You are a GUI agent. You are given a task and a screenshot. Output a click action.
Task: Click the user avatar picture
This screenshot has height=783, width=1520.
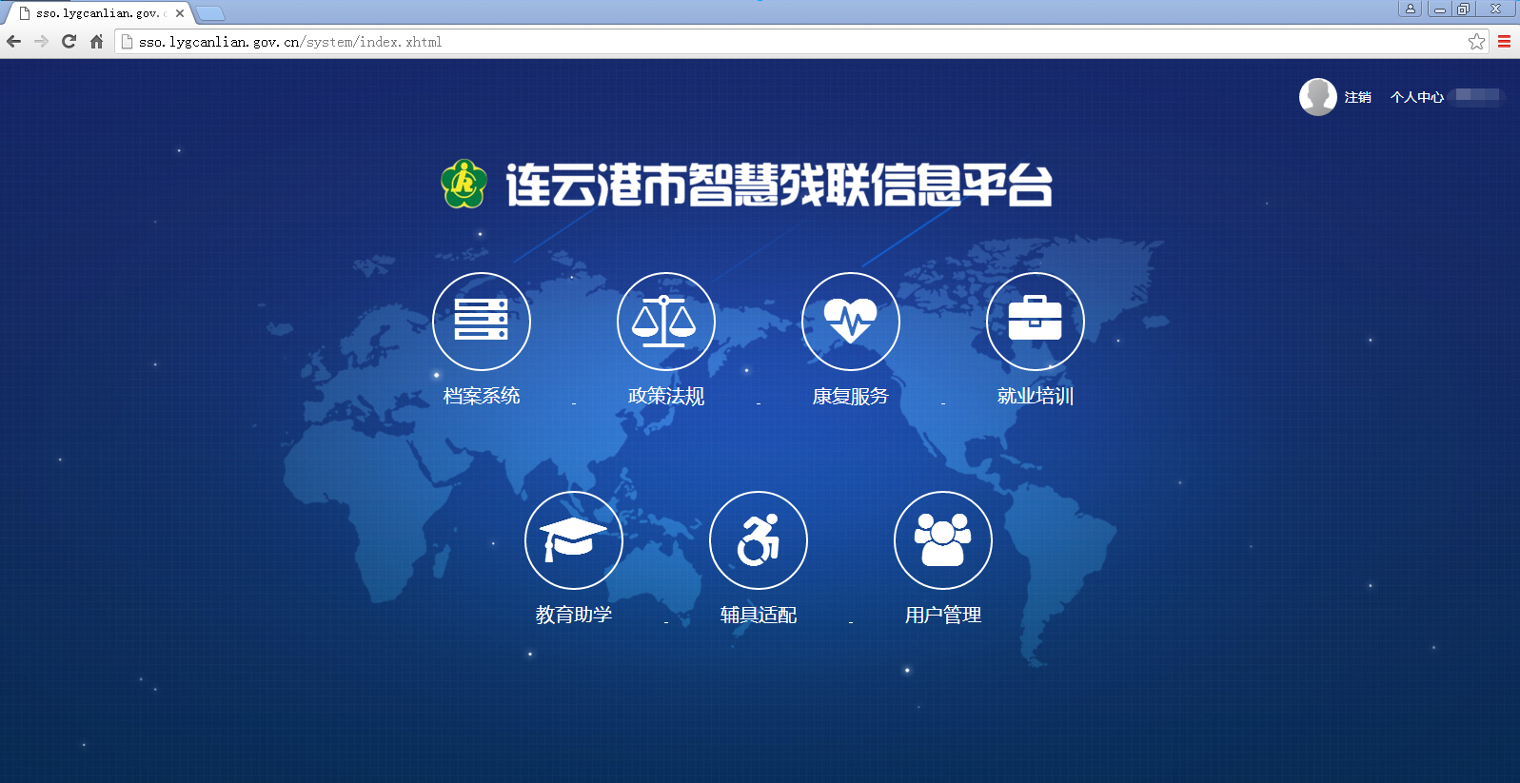pos(1317,97)
